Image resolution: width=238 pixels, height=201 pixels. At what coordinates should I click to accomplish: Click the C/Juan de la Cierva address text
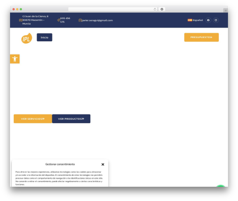(35, 20)
